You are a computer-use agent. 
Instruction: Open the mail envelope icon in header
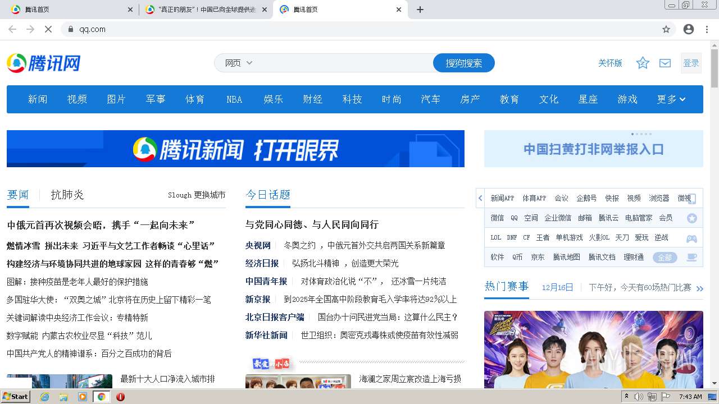(x=665, y=63)
